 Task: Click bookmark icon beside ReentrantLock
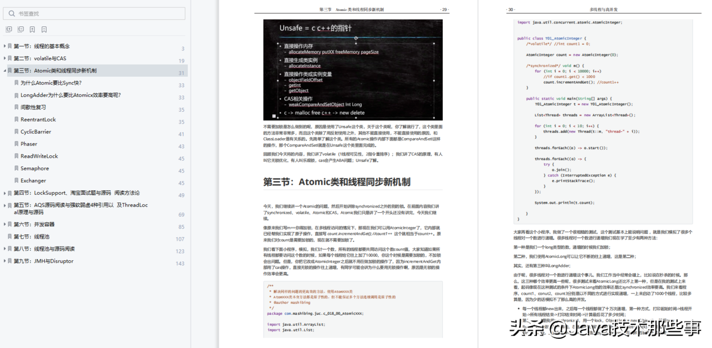tap(16, 120)
